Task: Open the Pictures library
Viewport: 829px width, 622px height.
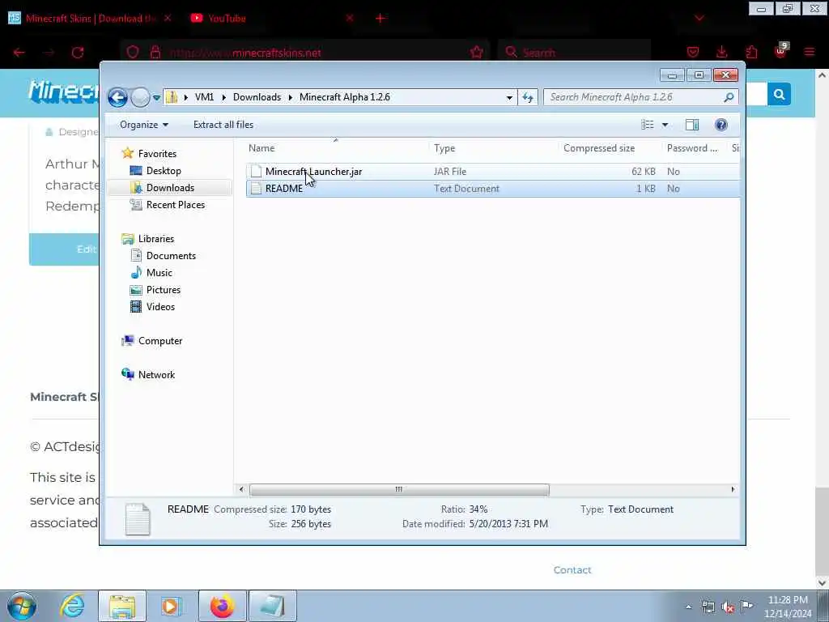Action: (164, 290)
